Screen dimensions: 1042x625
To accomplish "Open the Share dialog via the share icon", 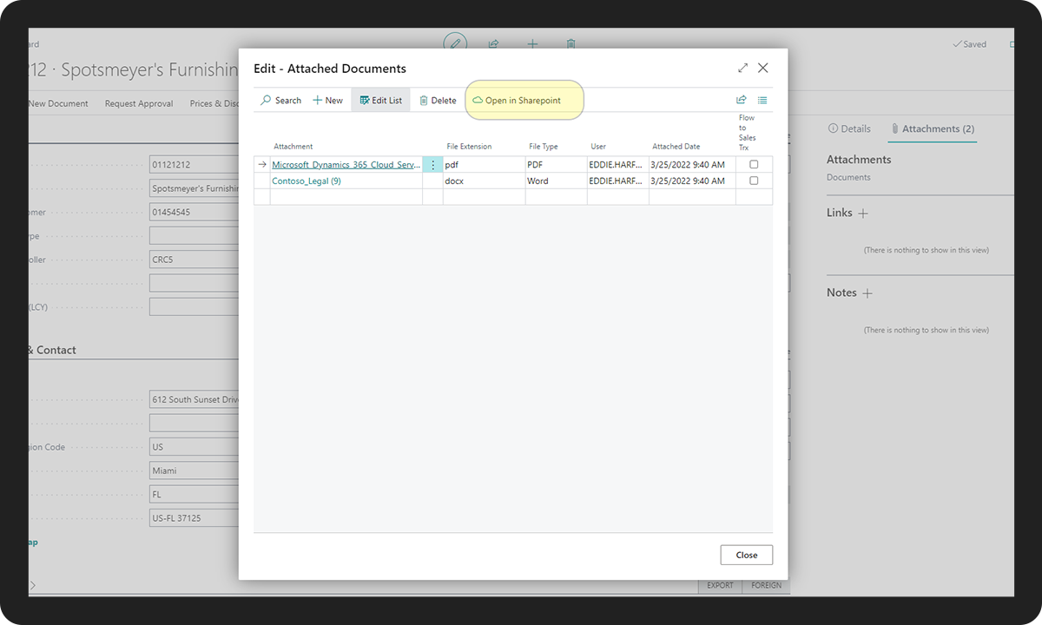I will (x=741, y=100).
